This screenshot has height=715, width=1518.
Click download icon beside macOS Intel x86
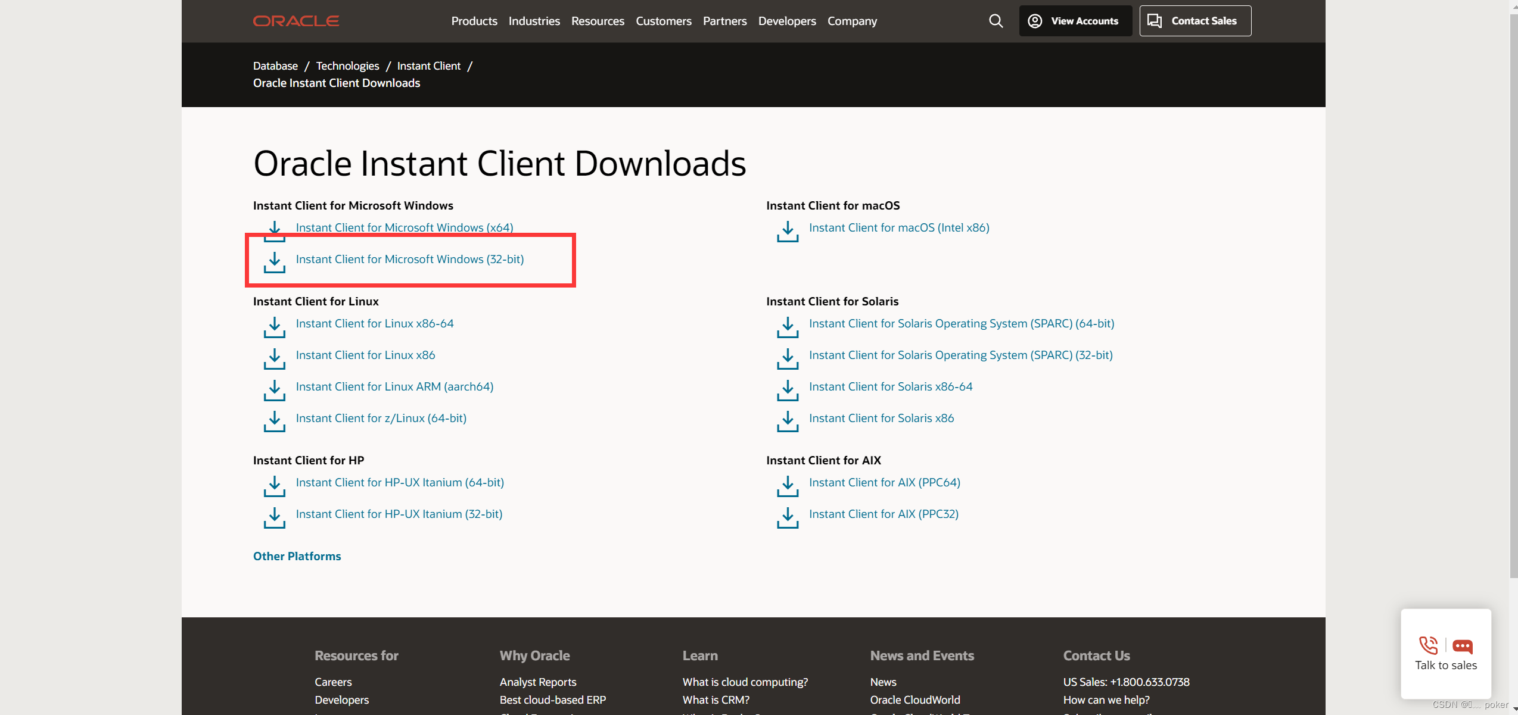787,232
